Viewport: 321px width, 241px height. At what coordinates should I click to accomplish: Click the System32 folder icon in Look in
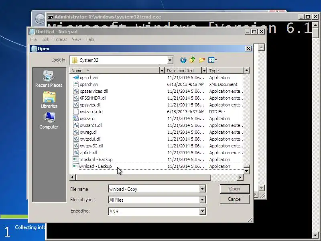[x=75, y=60]
